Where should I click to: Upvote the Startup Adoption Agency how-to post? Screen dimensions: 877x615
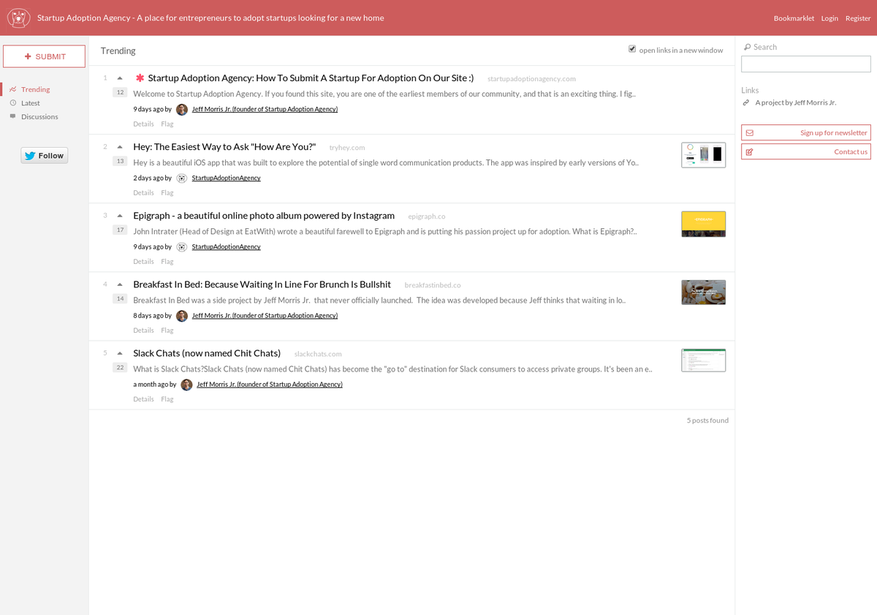[120, 78]
